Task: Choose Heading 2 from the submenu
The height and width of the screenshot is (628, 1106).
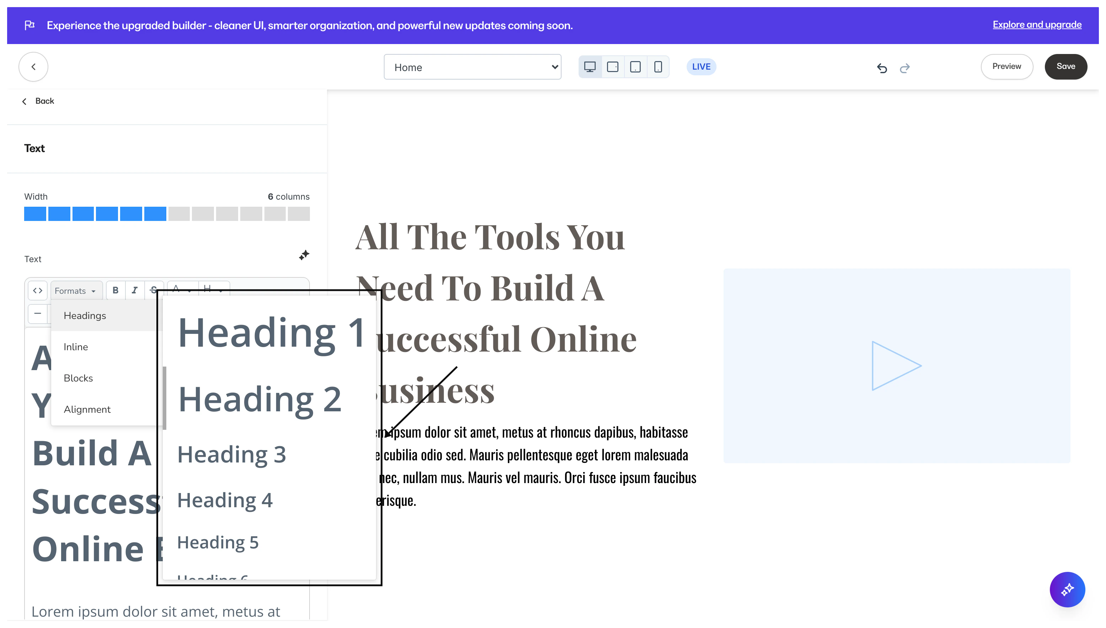Action: pos(259,399)
